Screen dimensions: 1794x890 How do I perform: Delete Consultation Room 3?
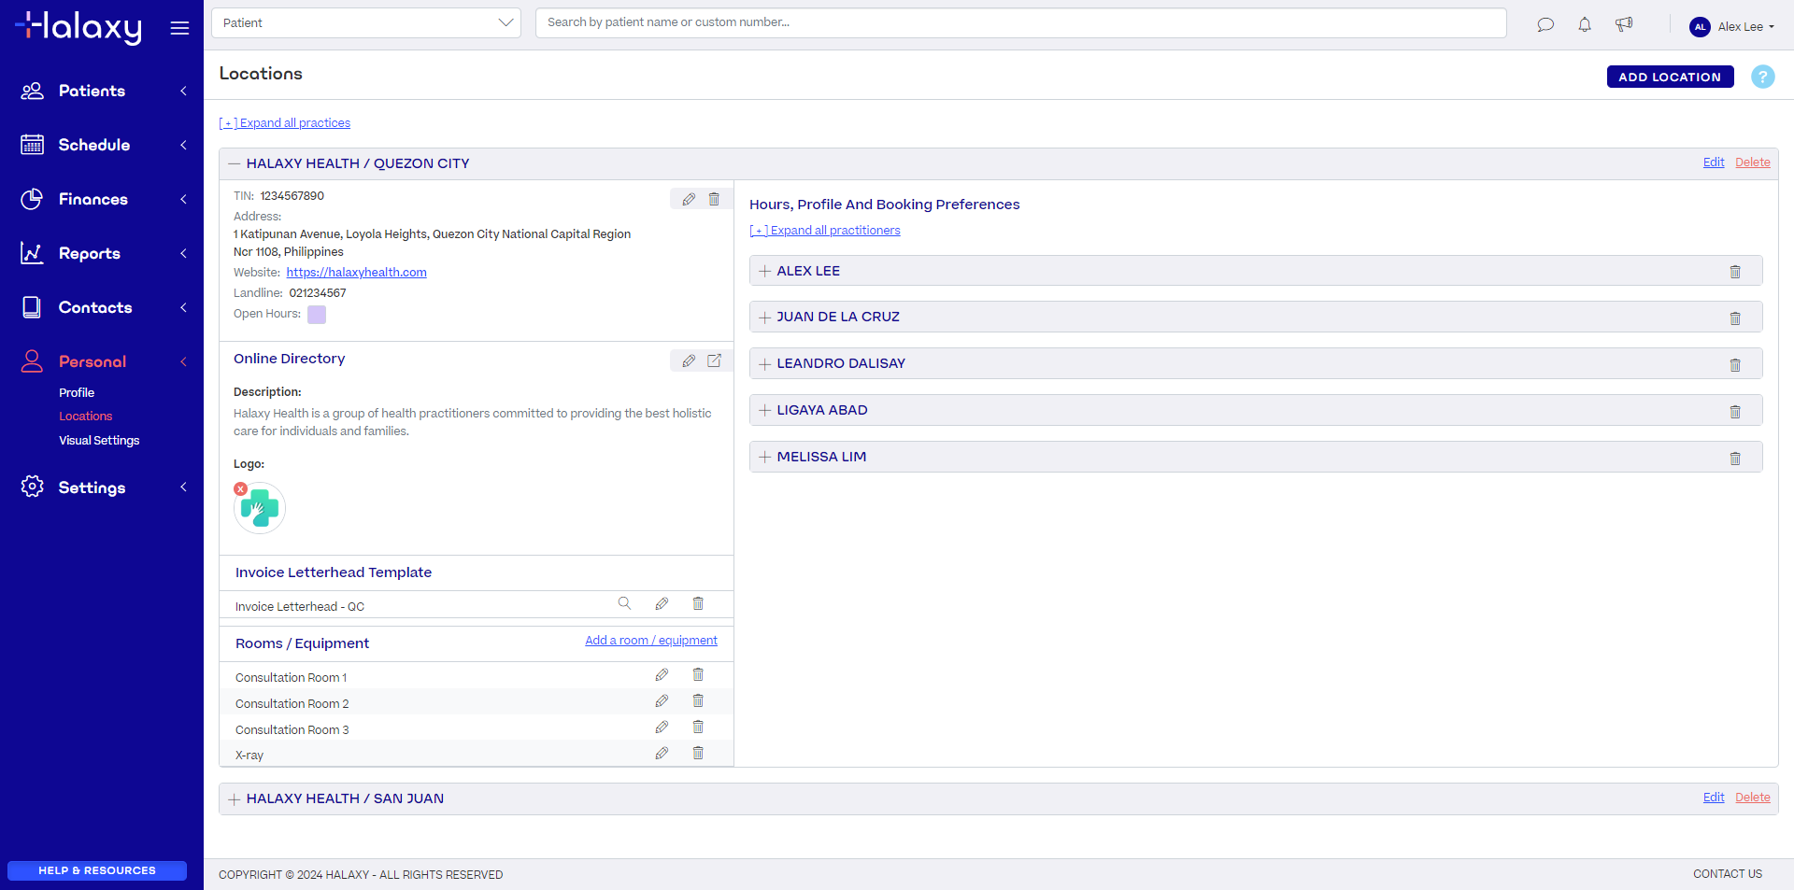pos(698,727)
